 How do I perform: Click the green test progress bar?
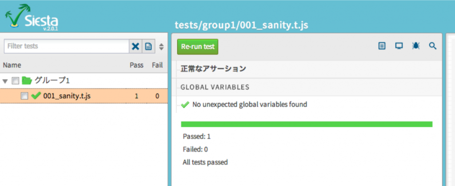coord(307,124)
